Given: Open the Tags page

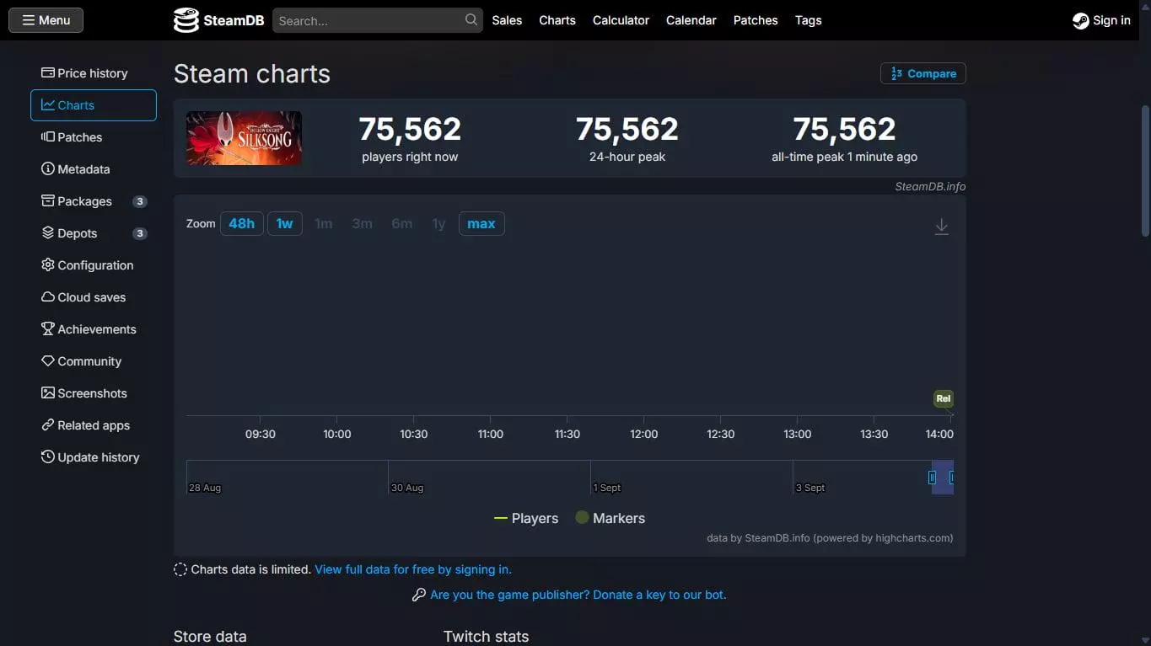Looking at the screenshot, I should (x=808, y=20).
